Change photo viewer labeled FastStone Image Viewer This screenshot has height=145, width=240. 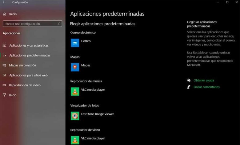(x=98, y=114)
